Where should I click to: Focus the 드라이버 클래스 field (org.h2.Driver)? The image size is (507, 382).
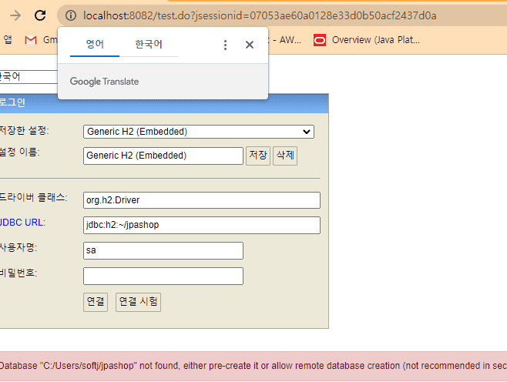[x=201, y=200]
